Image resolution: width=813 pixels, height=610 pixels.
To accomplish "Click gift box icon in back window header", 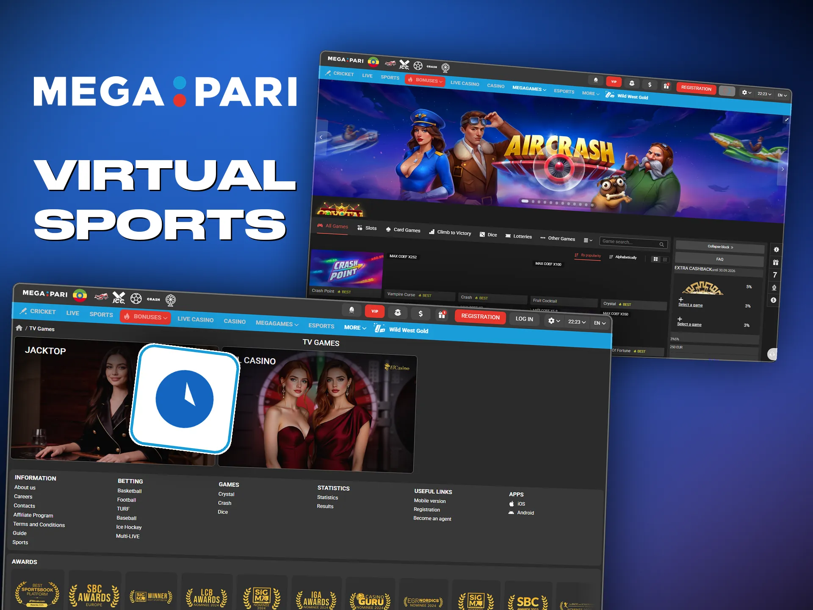I will click(666, 86).
